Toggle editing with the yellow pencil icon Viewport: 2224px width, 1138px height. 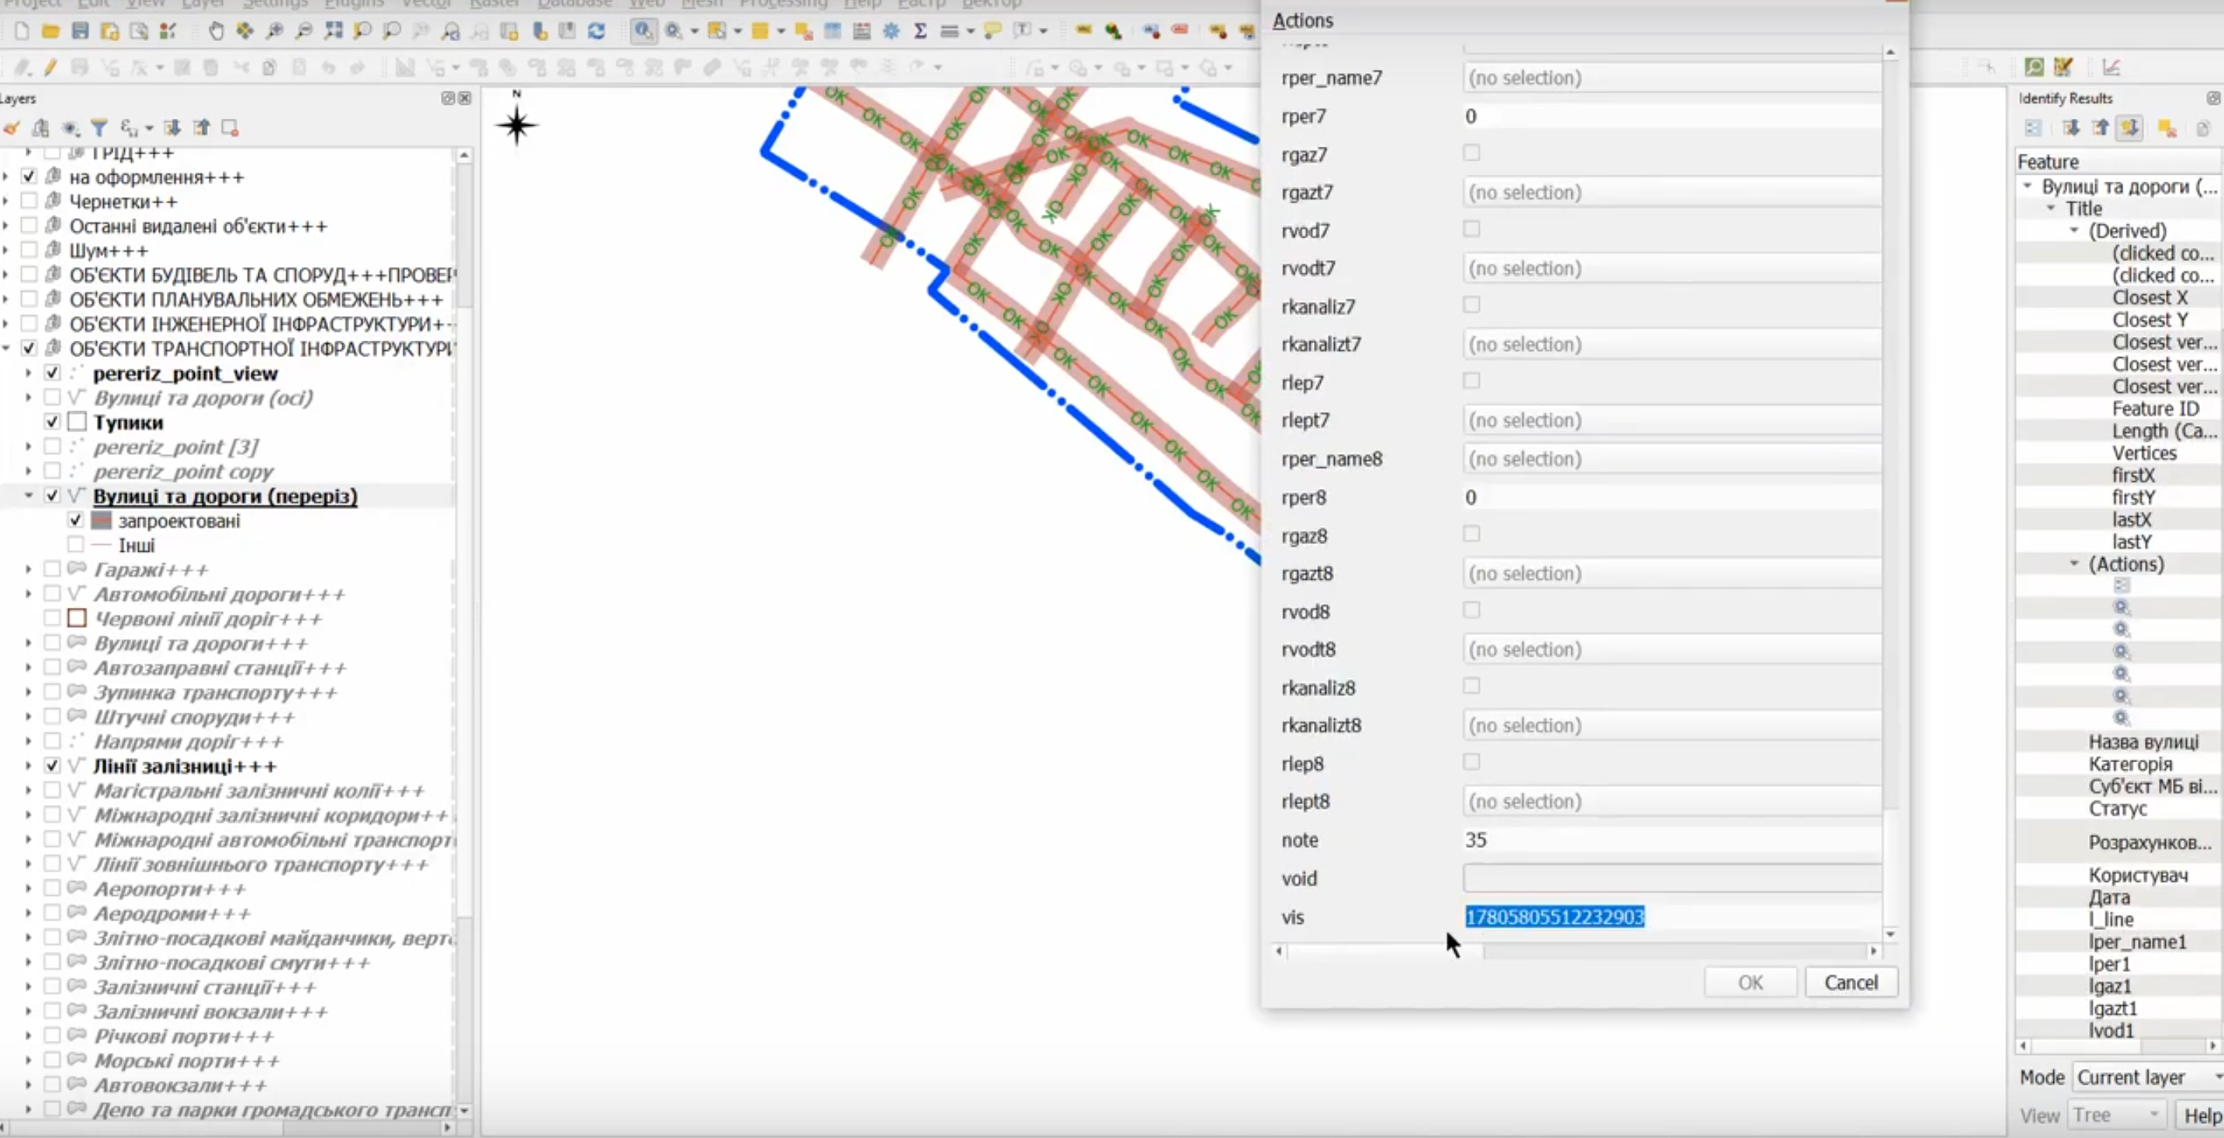coord(51,68)
